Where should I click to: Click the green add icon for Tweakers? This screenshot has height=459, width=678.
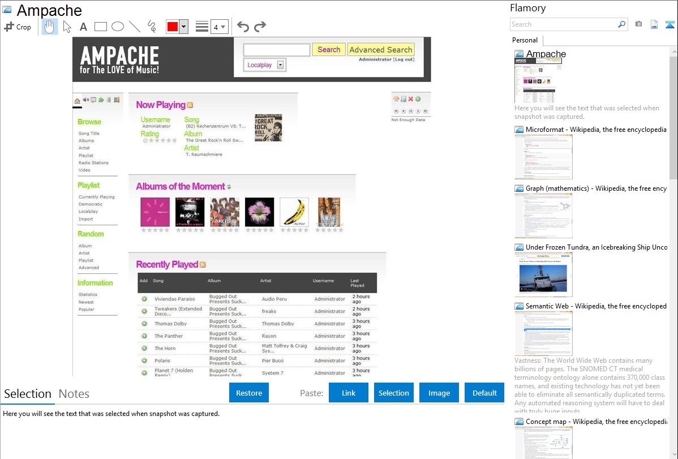point(144,311)
